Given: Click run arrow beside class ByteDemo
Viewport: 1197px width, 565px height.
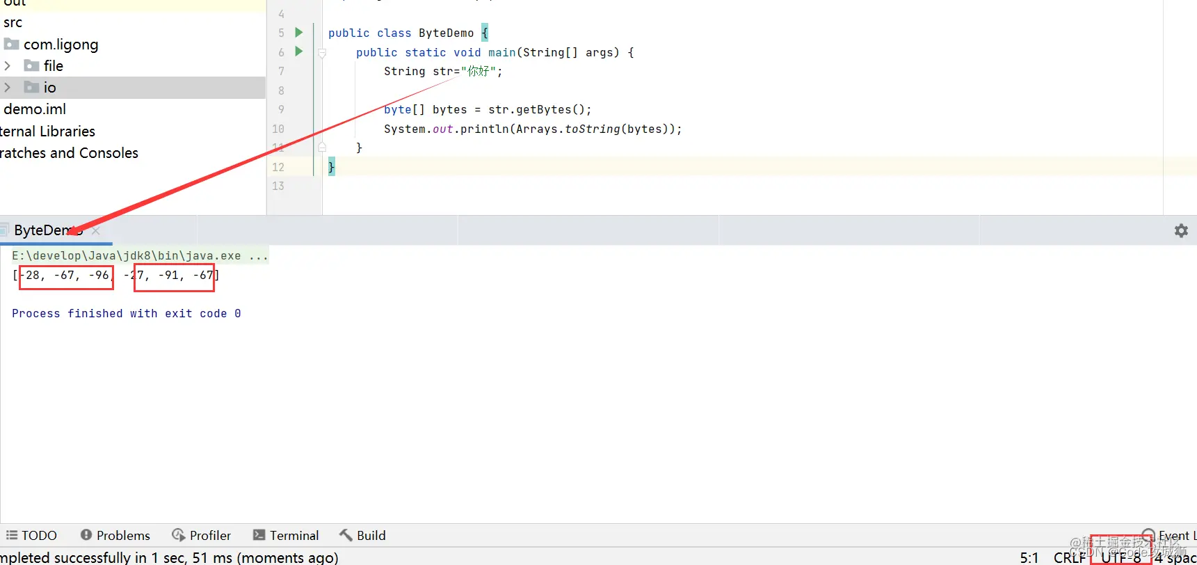Looking at the screenshot, I should tap(298, 33).
